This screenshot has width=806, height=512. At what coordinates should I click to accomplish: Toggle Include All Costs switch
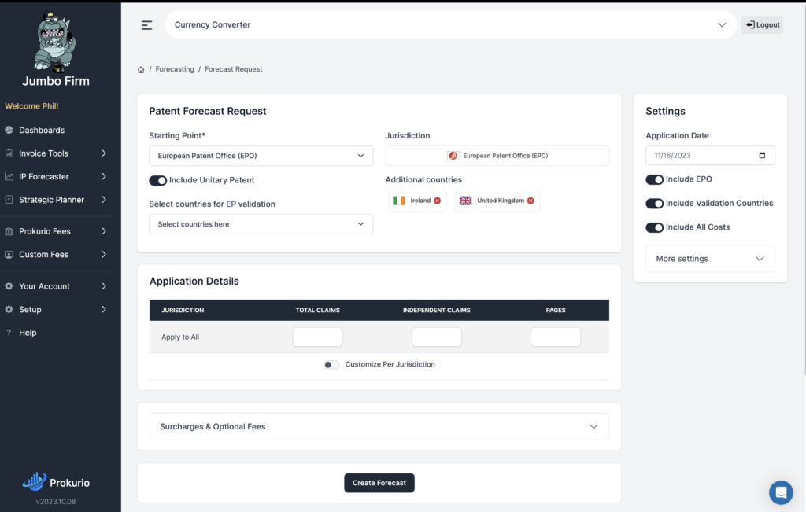(x=654, y=227)
